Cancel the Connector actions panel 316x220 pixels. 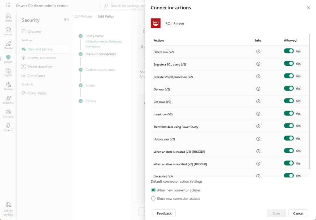298,213
